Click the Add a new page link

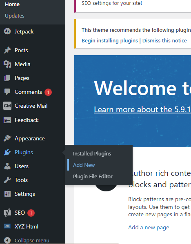(x=149, y=228)
